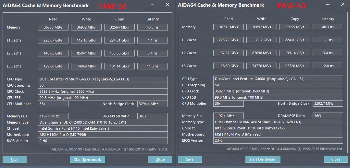Click L2 Cache Read 137.37 GB/s cell

(x=229, y=53)
